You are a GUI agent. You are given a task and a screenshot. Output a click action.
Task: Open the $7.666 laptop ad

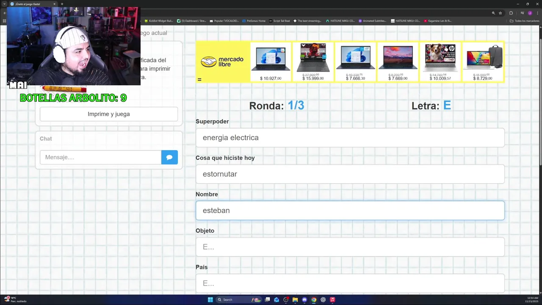tap(355, 61)
